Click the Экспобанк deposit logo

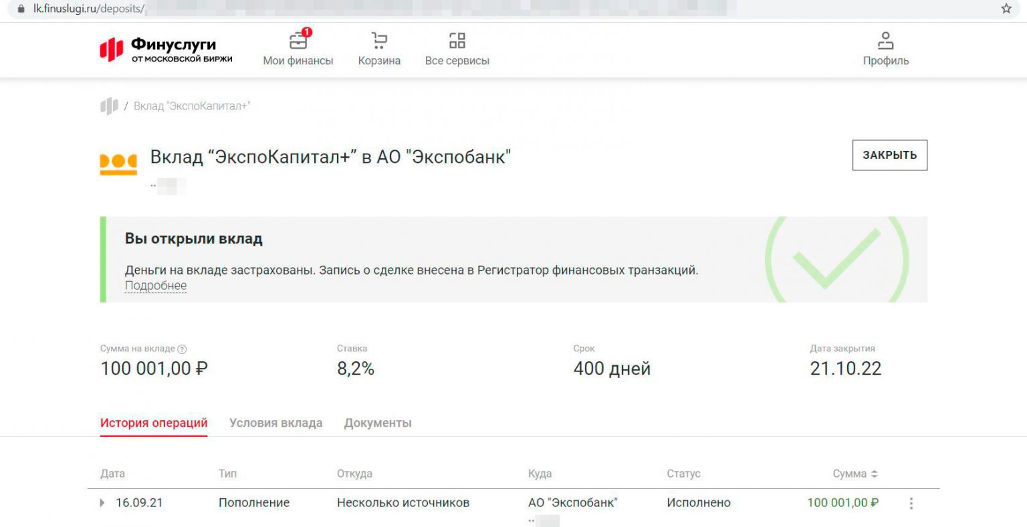coord(118,163)
